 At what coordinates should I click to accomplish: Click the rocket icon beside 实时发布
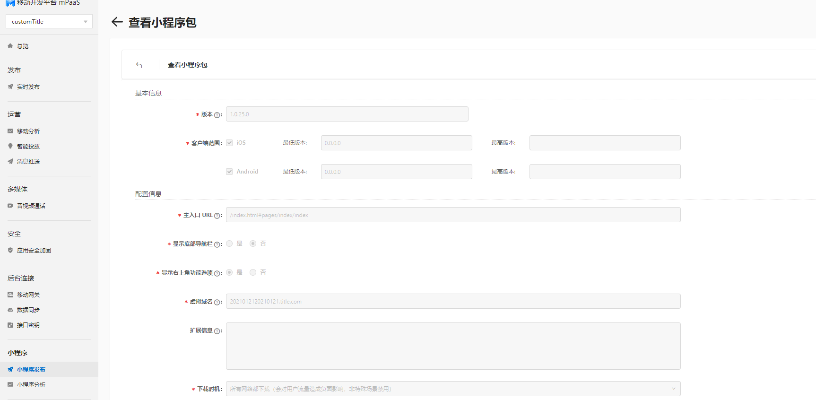tap(10, 87)
